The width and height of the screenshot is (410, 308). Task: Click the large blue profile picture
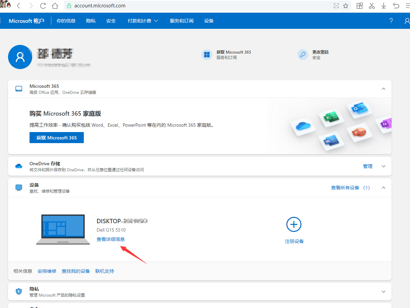[20, 57]
